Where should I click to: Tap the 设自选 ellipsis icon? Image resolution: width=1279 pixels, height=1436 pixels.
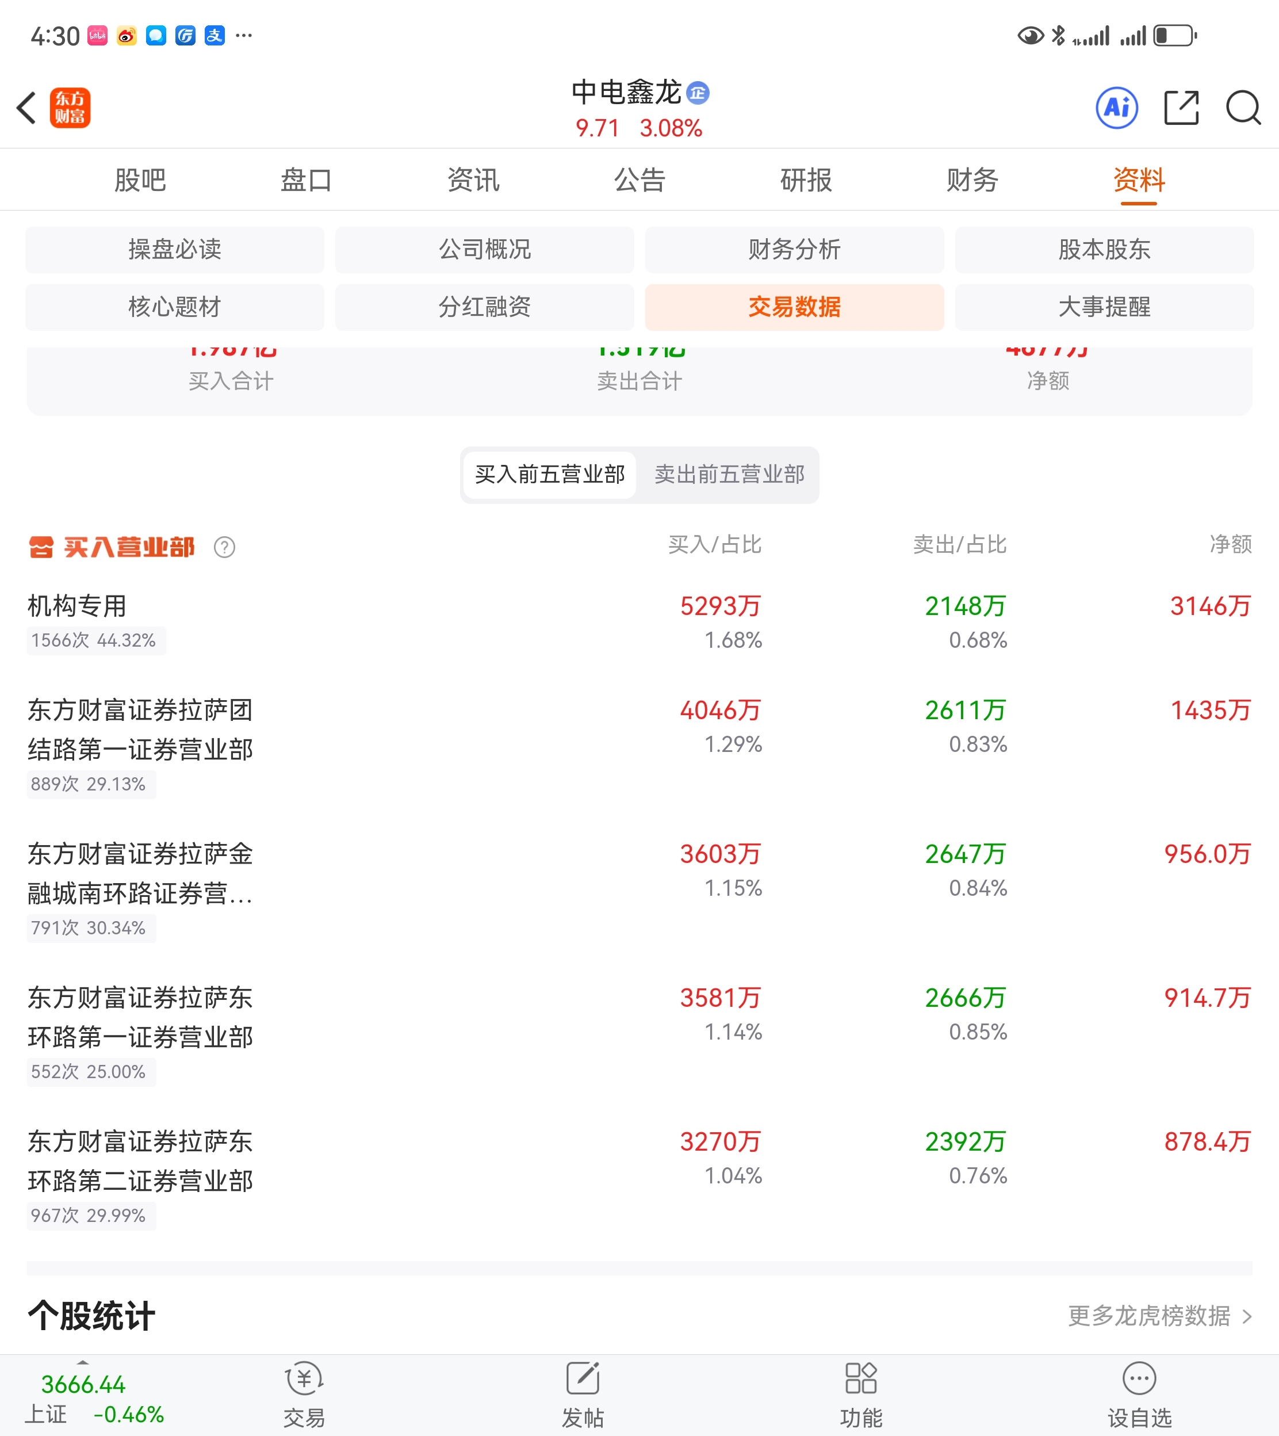1139,1379
